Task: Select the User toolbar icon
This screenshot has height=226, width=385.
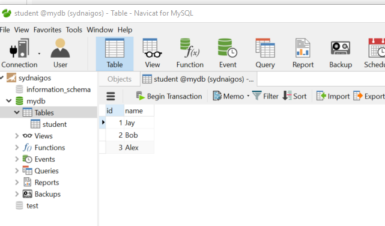Action: point(60,48)
